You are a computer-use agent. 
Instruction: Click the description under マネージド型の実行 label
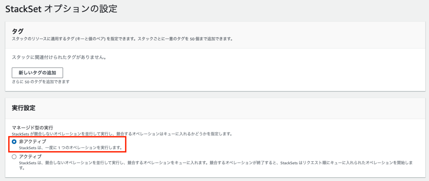(123, 134)
